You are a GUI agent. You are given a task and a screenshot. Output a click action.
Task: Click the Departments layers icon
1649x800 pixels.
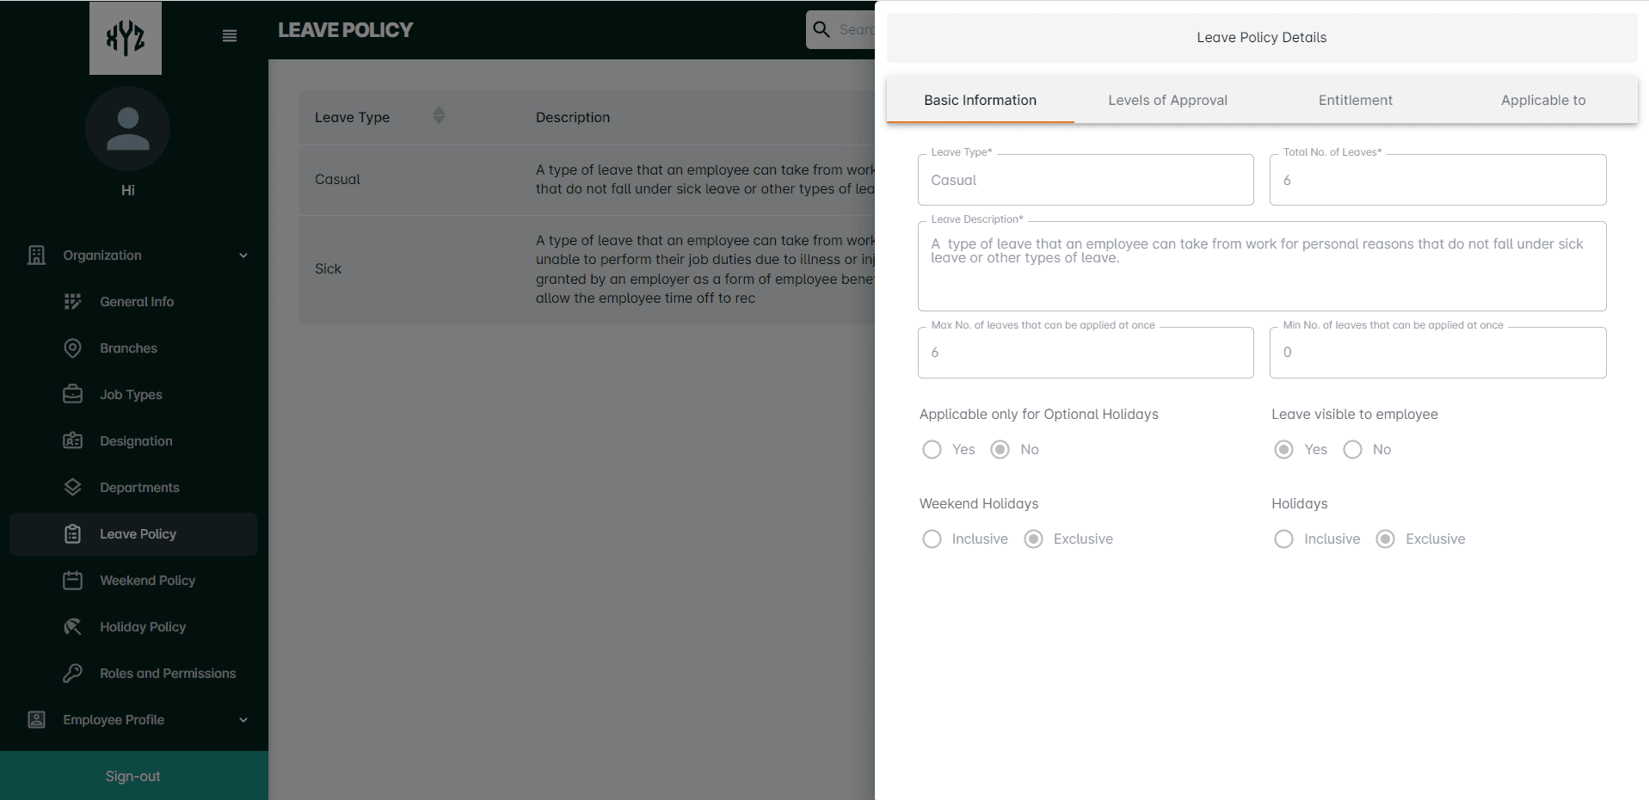tap(73, 488)
